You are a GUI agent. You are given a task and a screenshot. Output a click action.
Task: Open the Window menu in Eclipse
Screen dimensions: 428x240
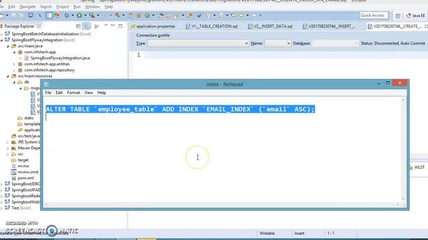[x=92, y=7]
